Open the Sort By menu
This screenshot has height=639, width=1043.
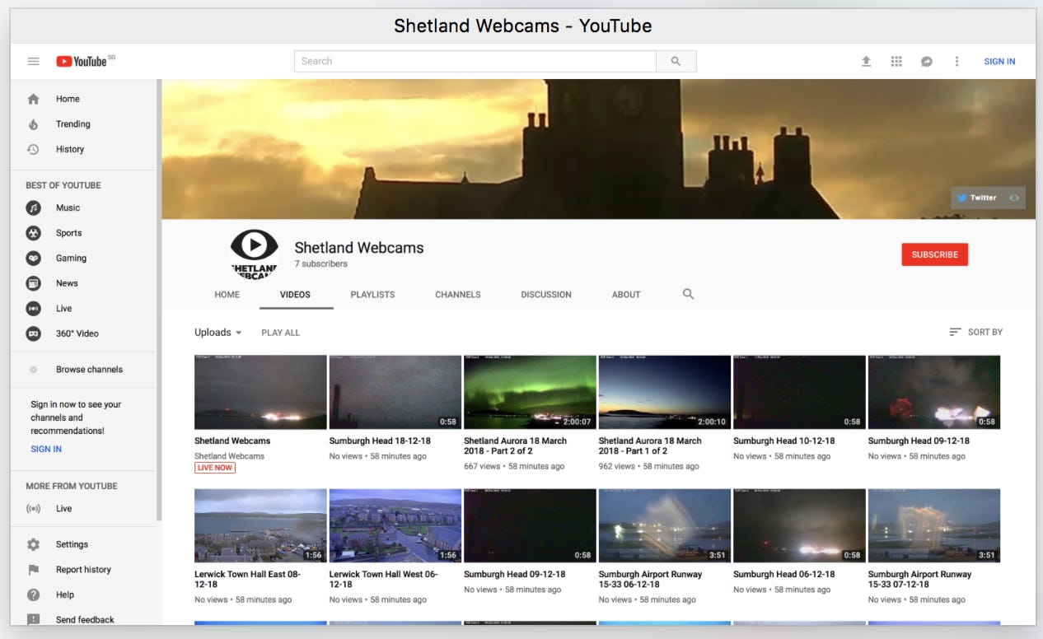click(x=976, y=332)
